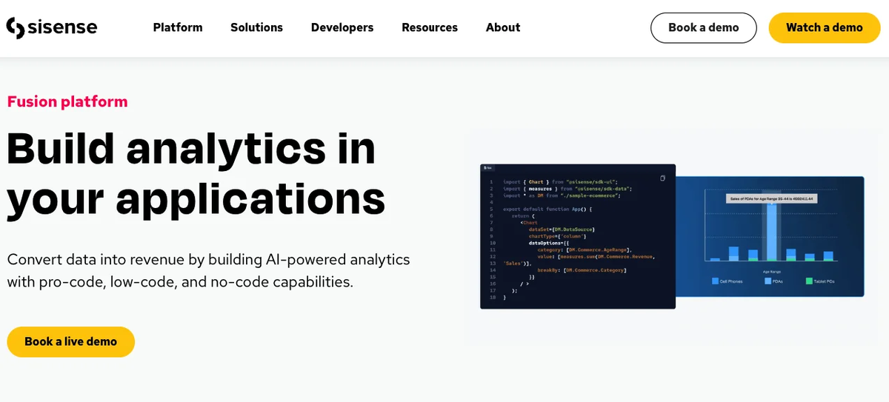This screenshot has width=889, height=402.
Task: Select the Tablet PCs legend swatch
Action: (809, 281)
